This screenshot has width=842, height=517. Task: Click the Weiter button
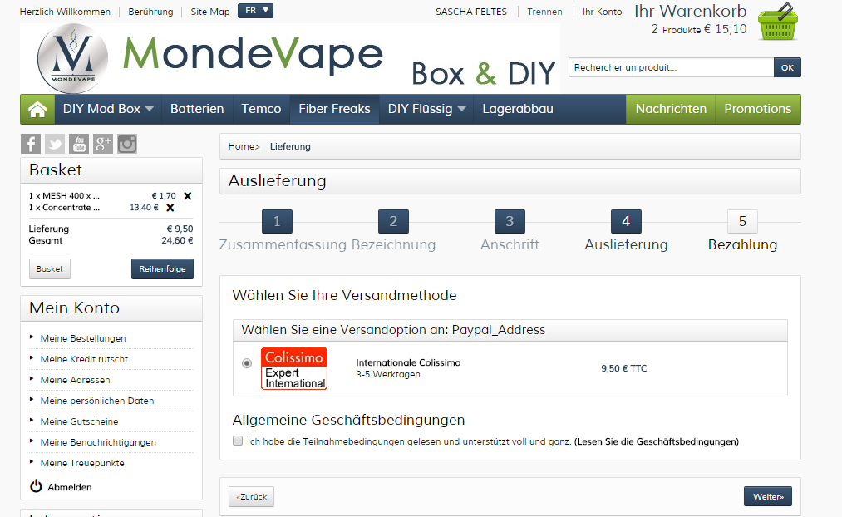(x=767, y=496)
